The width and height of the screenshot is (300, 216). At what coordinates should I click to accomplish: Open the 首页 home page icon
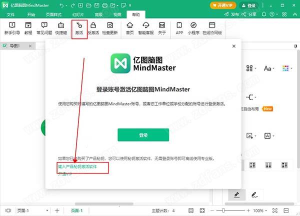click(129, 28)
